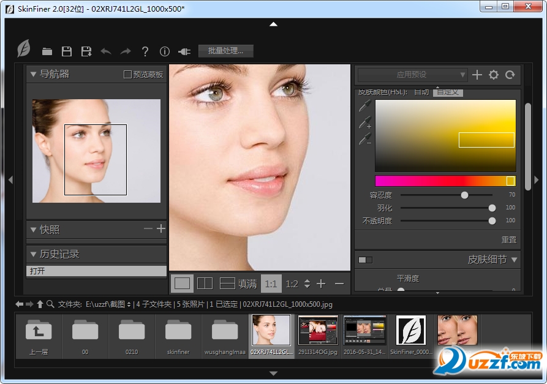547x384 pixels.
Task: Add a snapshot with the plus icon
Action: coord(161,229)
